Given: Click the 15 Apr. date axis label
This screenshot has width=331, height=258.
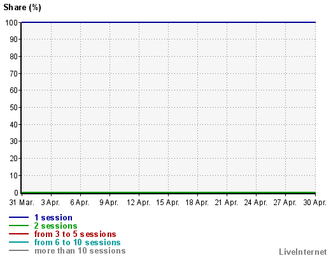Looking at the screenshot, I should click(167, 203).
